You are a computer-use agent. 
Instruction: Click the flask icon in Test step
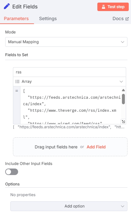pyautogui.click(x=104, y=7)
